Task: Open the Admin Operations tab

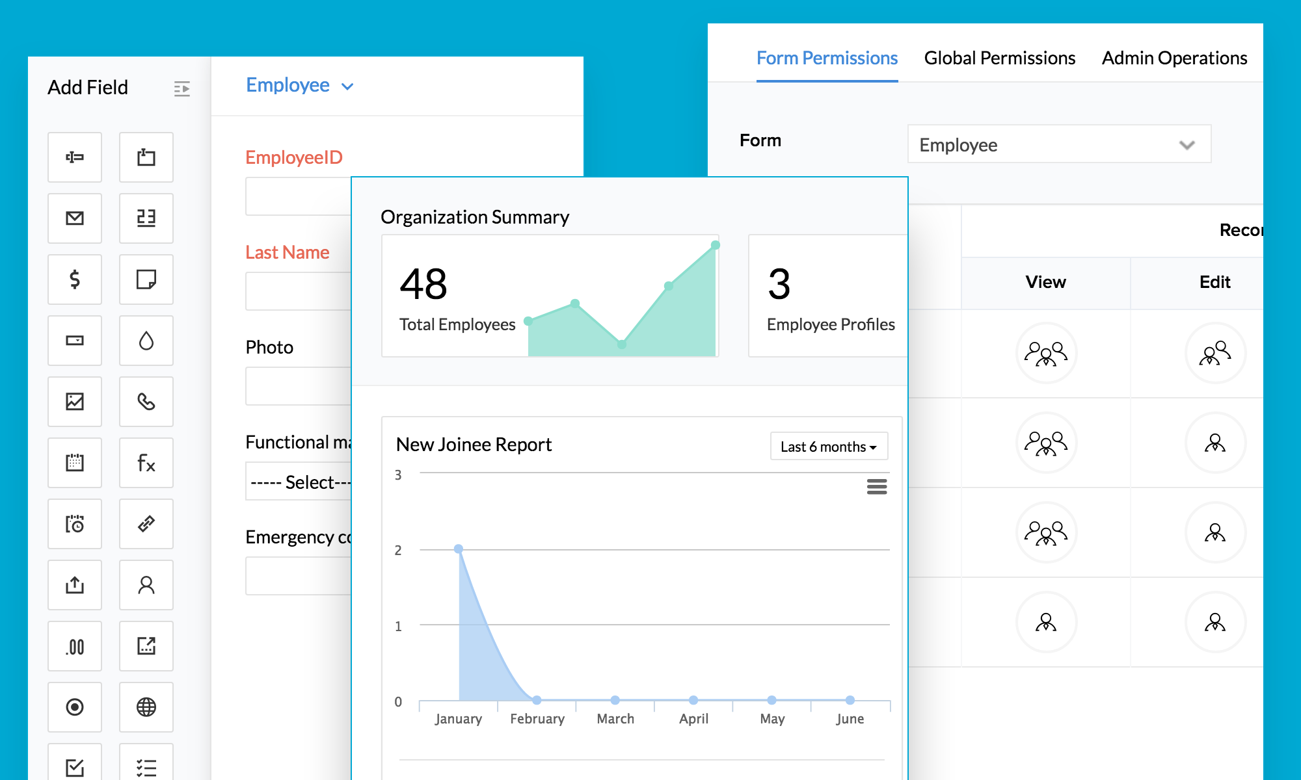Action: 1174,58
